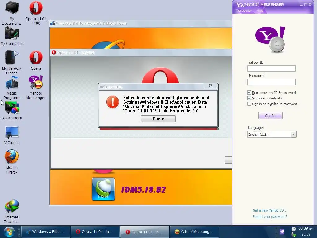Screen dimensions: 317x238
Task: Switch to the first Opera 11.01 taskbar button
Action: (x=95, y=232)
